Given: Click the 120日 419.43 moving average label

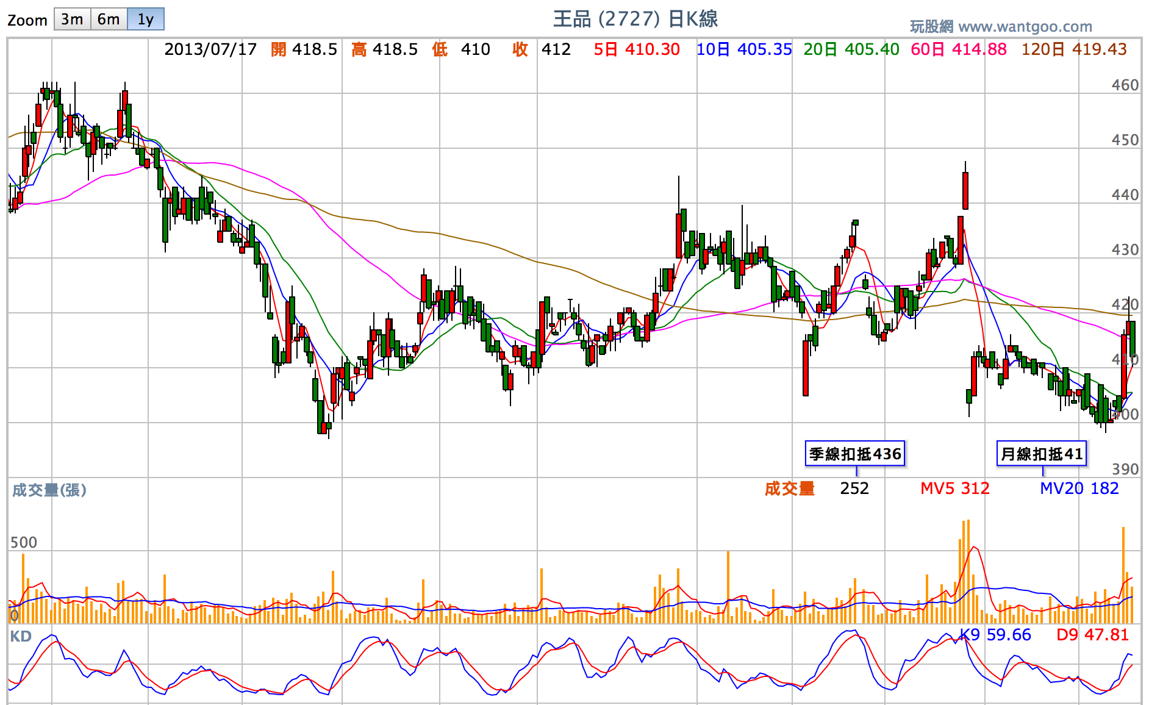Looking at the screenshot, I should click(x=1075, y=49).
